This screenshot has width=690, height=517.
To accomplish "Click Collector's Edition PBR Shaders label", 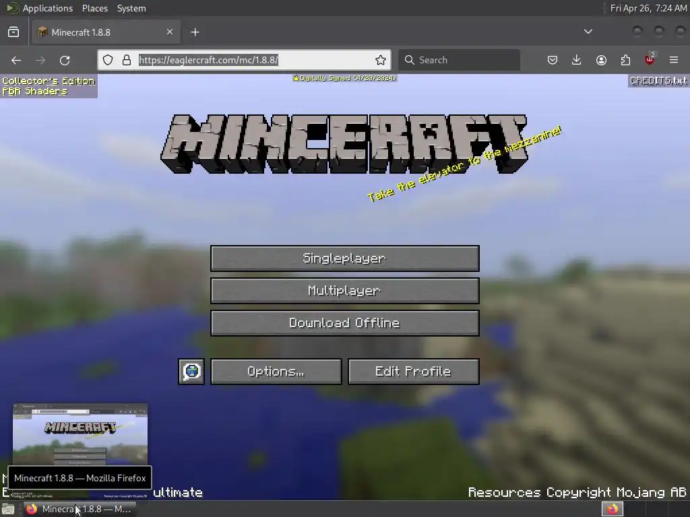I will (49, 86).
